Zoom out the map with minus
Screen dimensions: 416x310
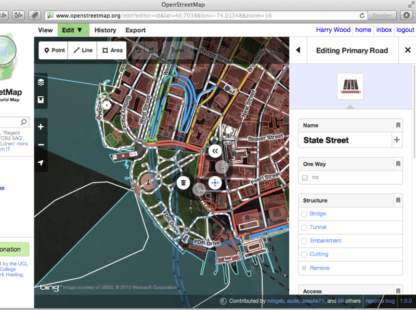point(41,145)
